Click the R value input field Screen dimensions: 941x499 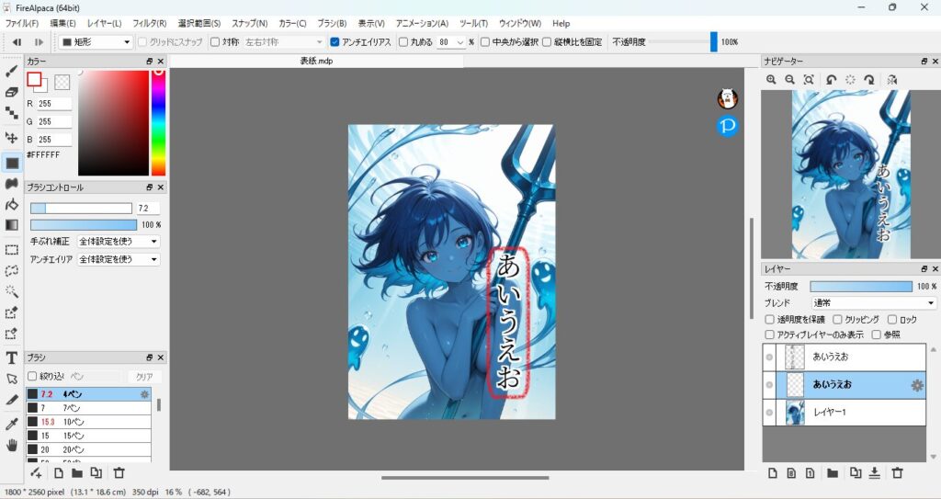pos(54,103)
